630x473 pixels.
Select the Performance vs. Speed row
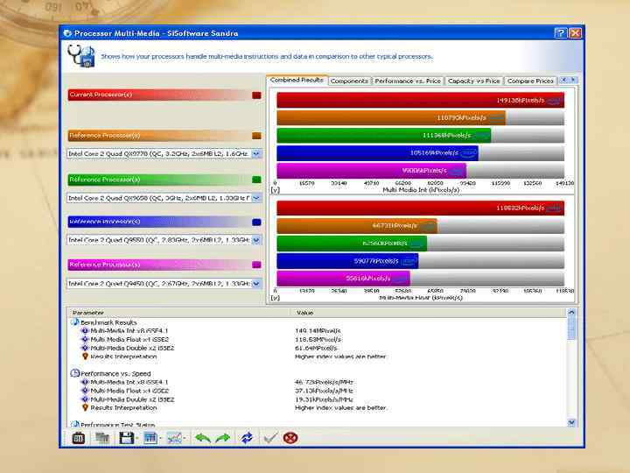(318, 374)
